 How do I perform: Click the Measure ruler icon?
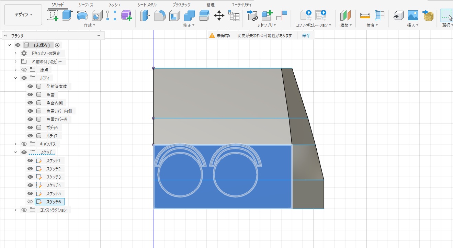(365, 15)
